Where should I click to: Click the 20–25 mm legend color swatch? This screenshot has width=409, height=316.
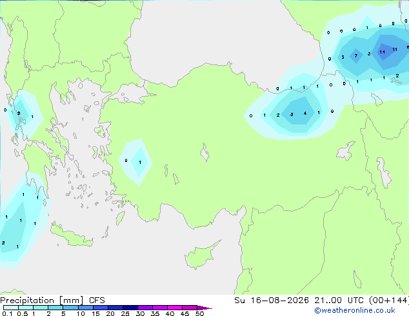[x=115, y=308]
